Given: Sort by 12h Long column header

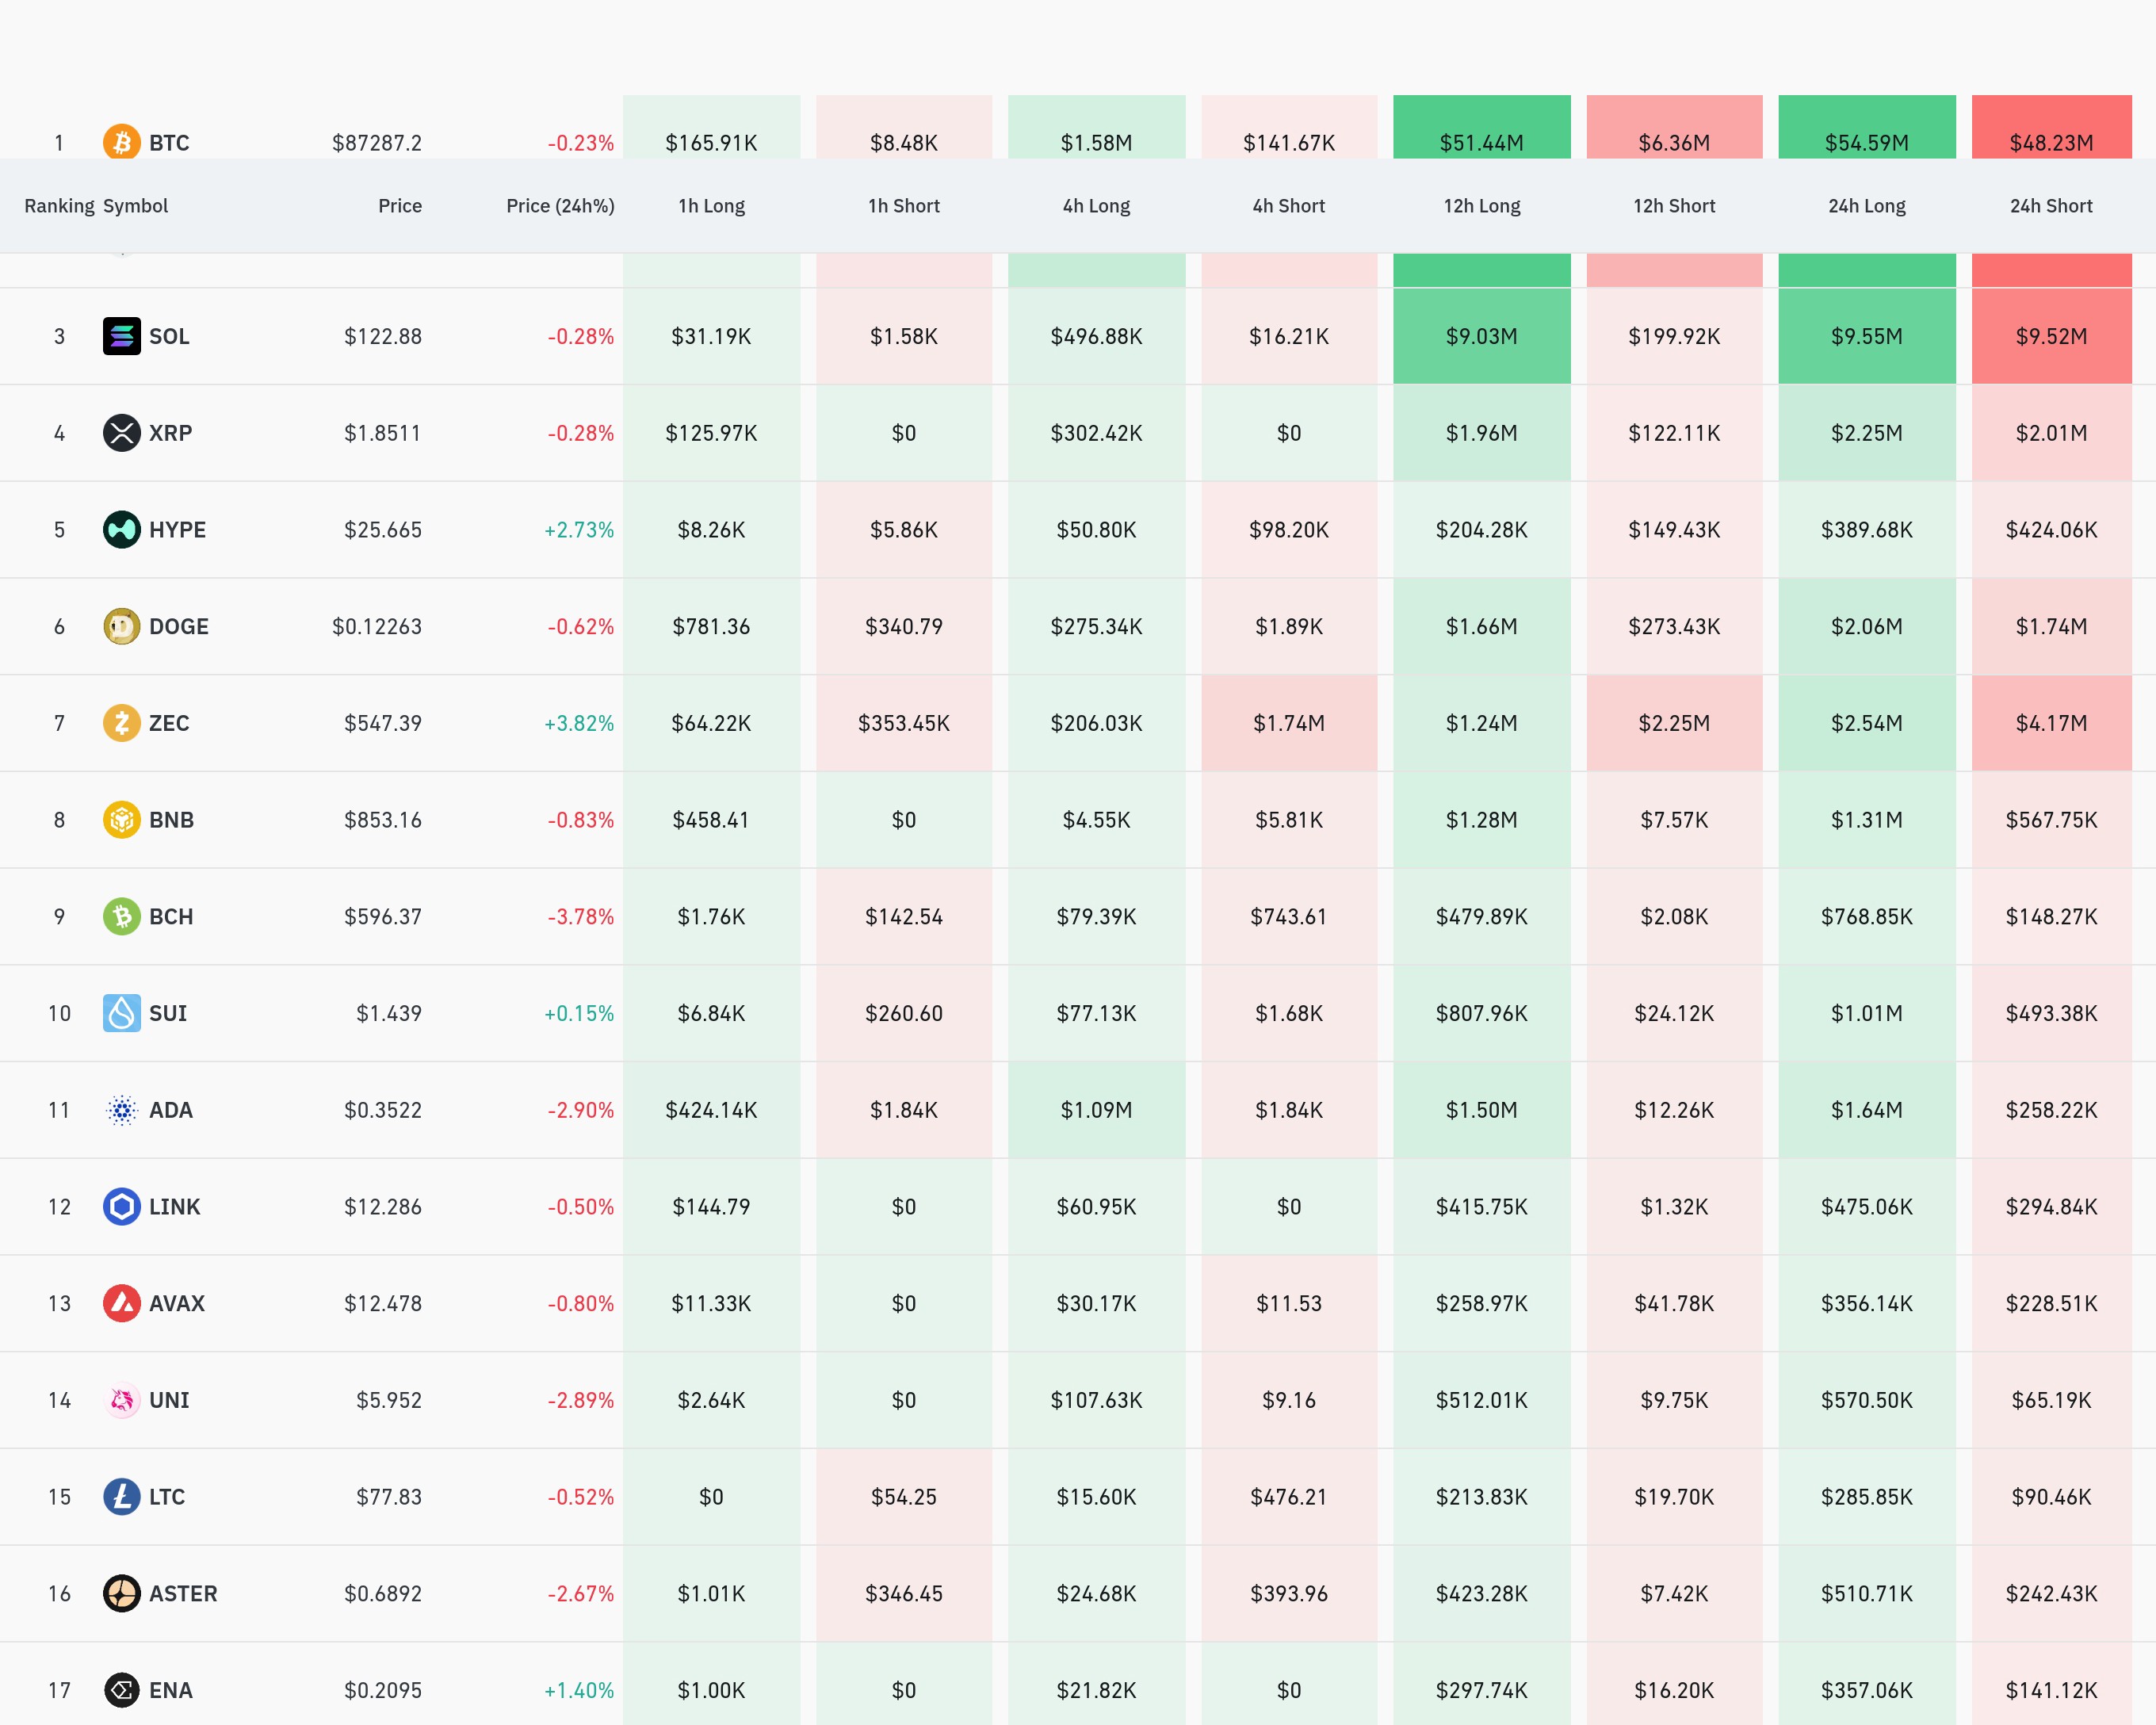Looking at the screenshot, I should pyautogui.click(x=1481, y=206).
